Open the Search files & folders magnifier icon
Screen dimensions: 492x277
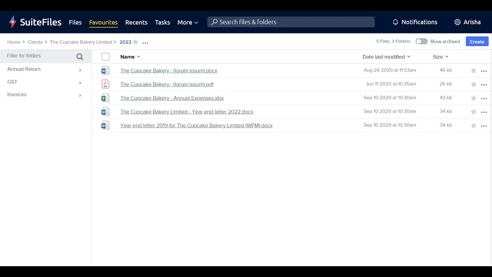coord(214,22)
